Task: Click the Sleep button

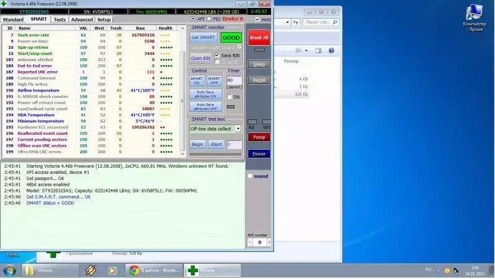Action: tap(259, 64)
